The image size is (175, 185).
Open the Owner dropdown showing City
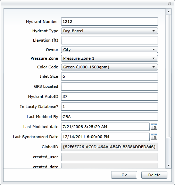coord(109,50)
